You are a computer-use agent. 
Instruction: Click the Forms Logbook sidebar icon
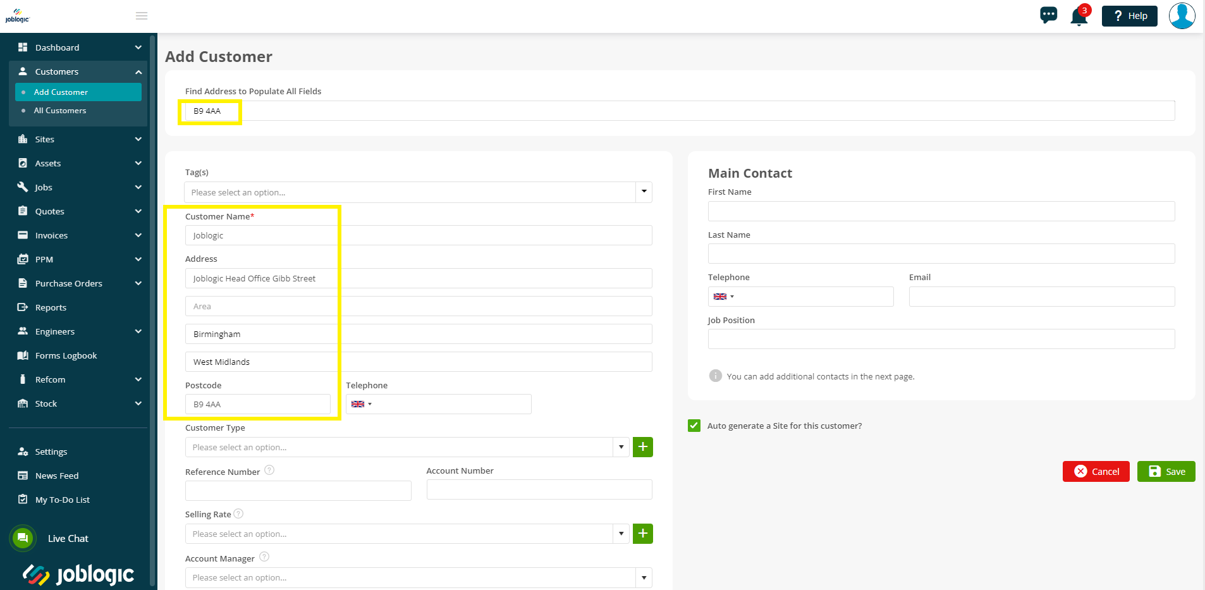click(x=23, y=355)
